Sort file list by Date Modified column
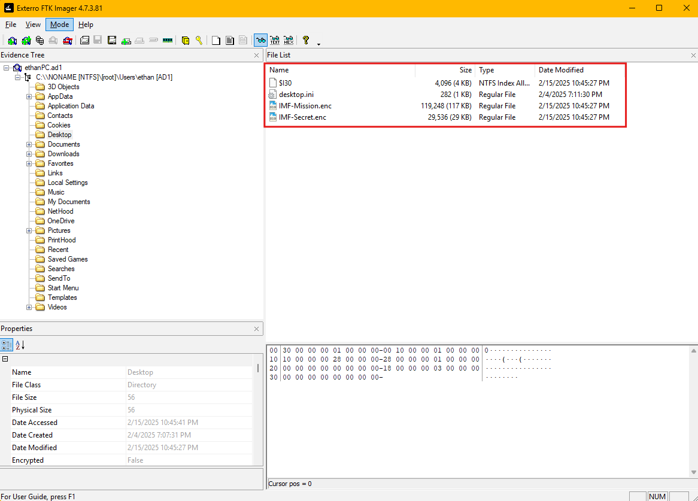698x501 pixels. point(561,70)
